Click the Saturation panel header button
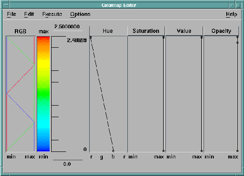Image resolution: width=244 pixels, height=176 pixels. [146, 31]
